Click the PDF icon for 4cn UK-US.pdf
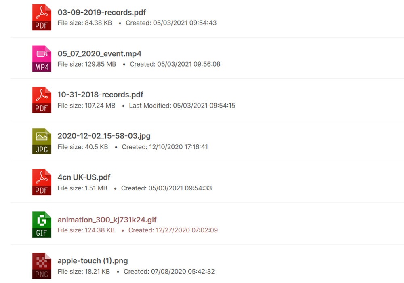The width and height of the screenshot is (404, 283). point(42,182)
